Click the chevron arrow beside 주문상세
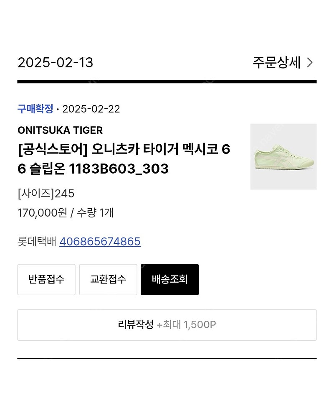 click(309, 63)
